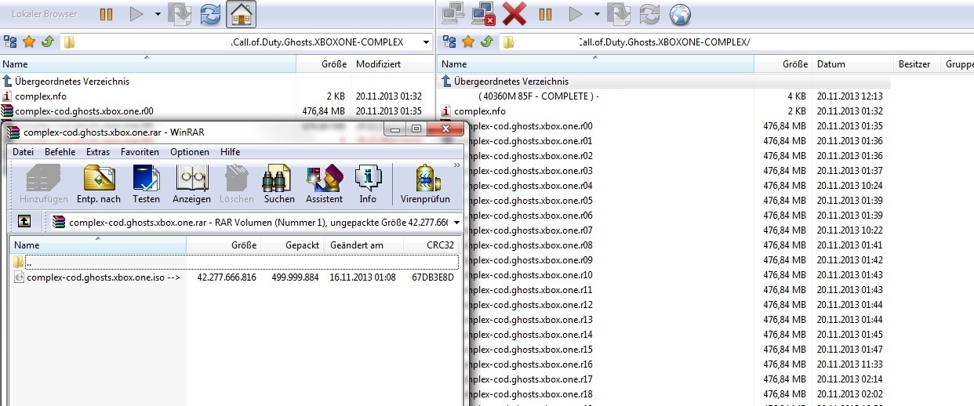
Task: Click remote green parent-folder arrow
Action: tap(486, 42)
